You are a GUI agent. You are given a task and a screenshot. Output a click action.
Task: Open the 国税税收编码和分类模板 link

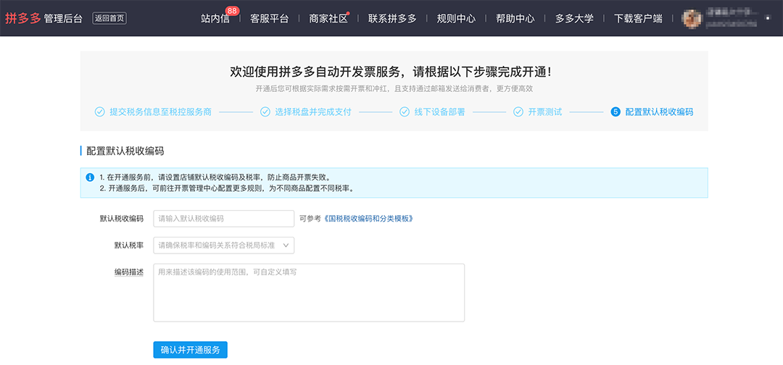pos(368,219)
